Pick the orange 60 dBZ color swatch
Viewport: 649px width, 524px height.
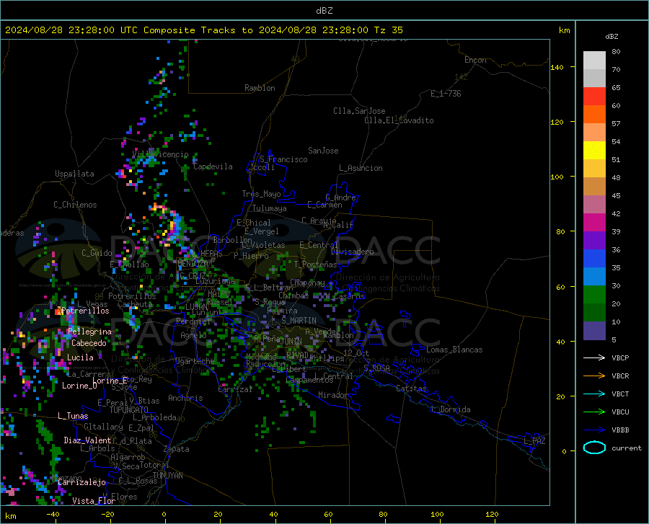[594, 115]
